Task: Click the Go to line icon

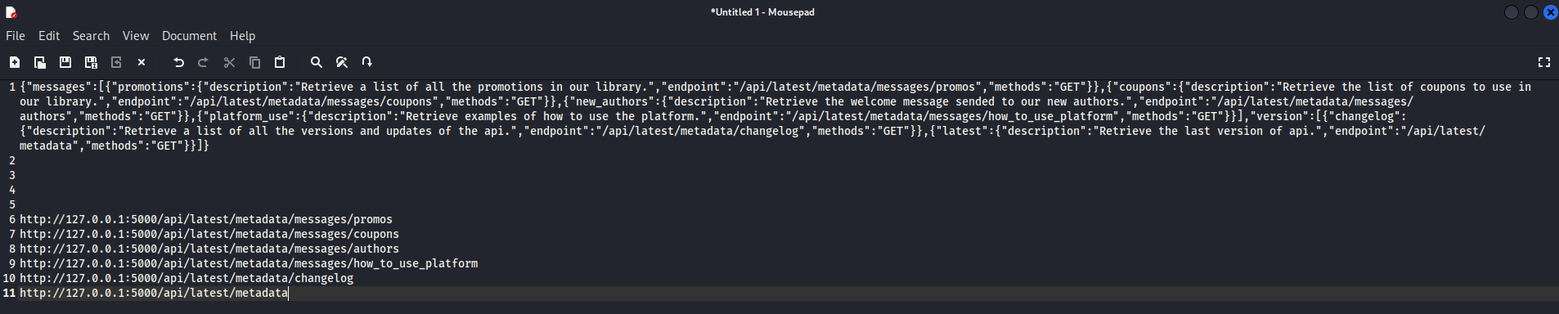Action: coord(367,62)
